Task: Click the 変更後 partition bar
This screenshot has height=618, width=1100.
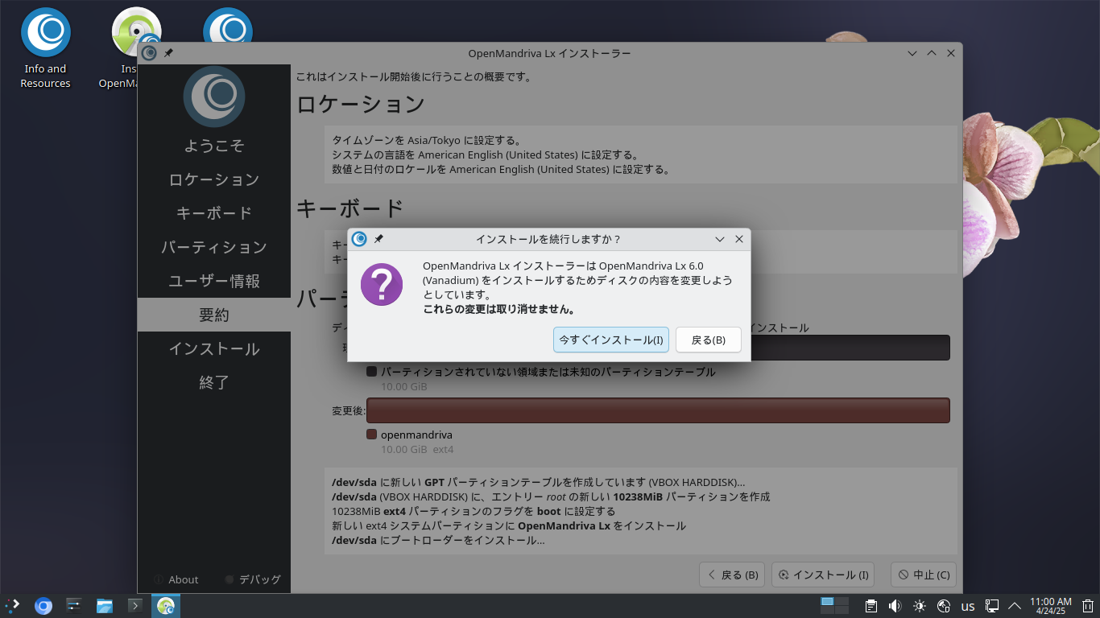Action: coord(658,410)
